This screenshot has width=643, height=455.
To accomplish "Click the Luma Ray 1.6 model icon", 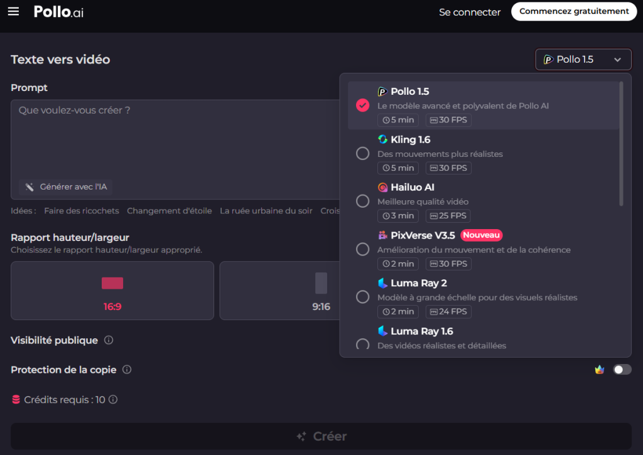I will pyautogui.click(x=382, y=331).
